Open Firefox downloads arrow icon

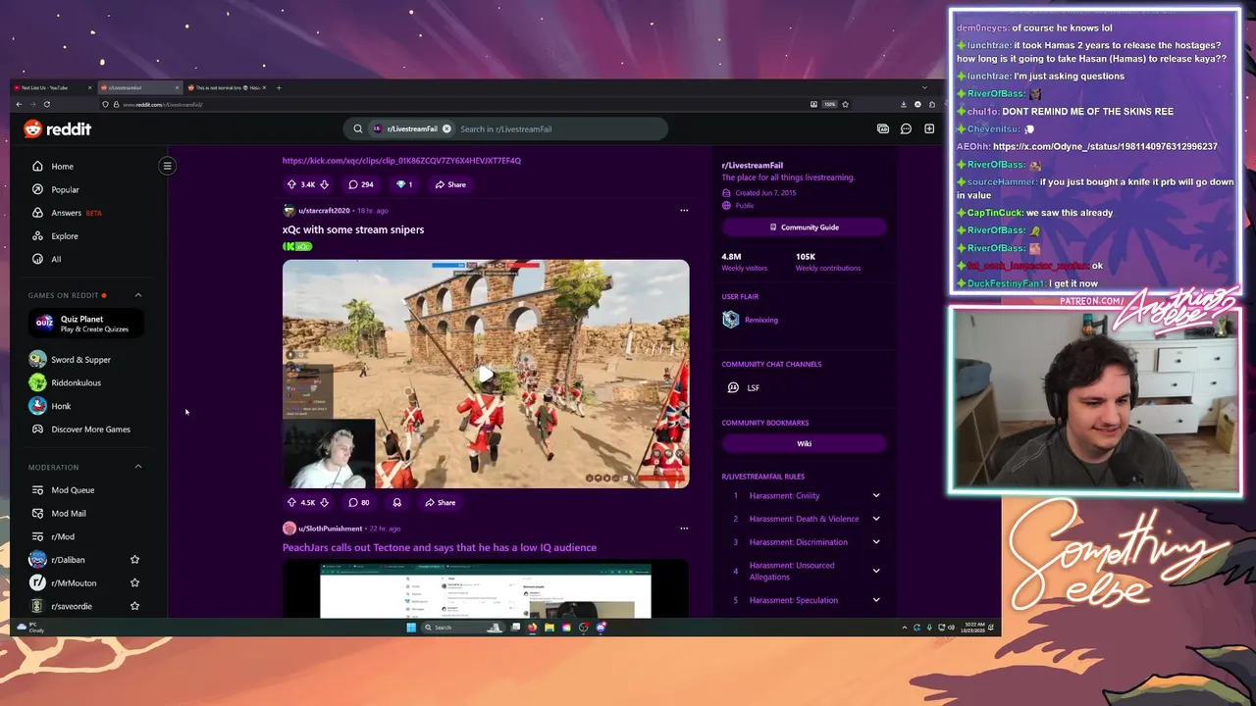pos(903,104)
